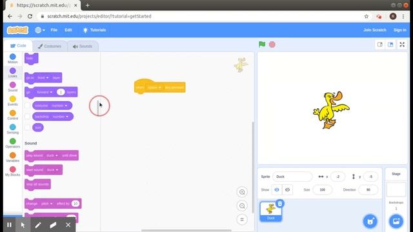Reset workspace zoom to default
Screen dimensions: 413x232
tap(242, 219)
